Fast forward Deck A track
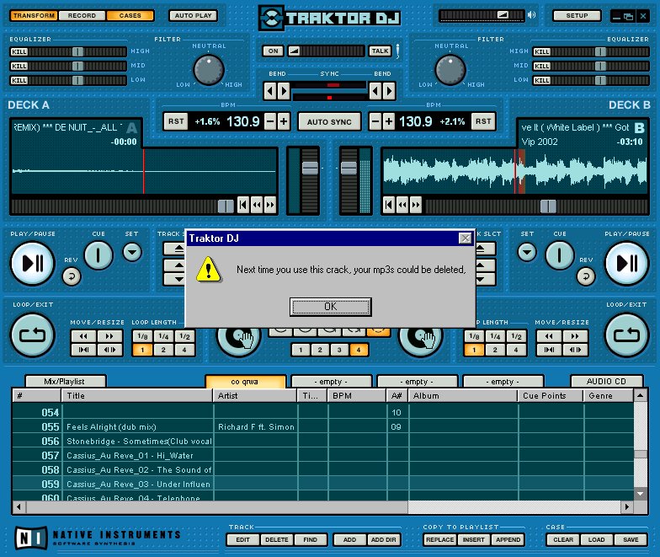 [x=269, y=206]
